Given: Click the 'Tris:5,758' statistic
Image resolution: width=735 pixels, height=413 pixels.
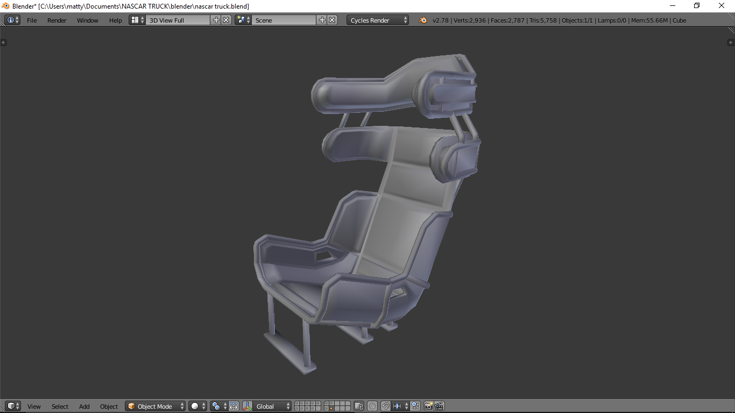Looking at the screenshot, I should [542, 20].
